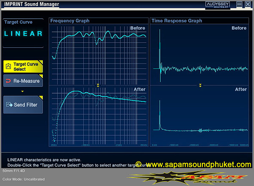
Task: Click the 50mm F/1.4D caption
Action: tap(14, 171)
